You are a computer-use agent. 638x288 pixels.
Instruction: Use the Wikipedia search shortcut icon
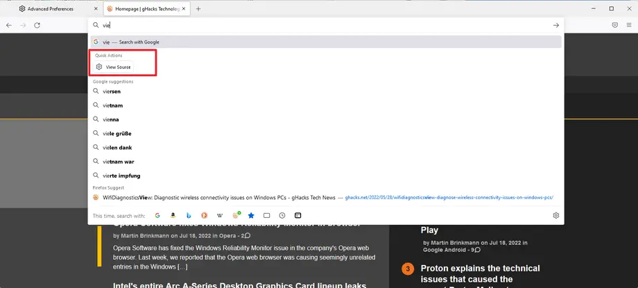220,216
